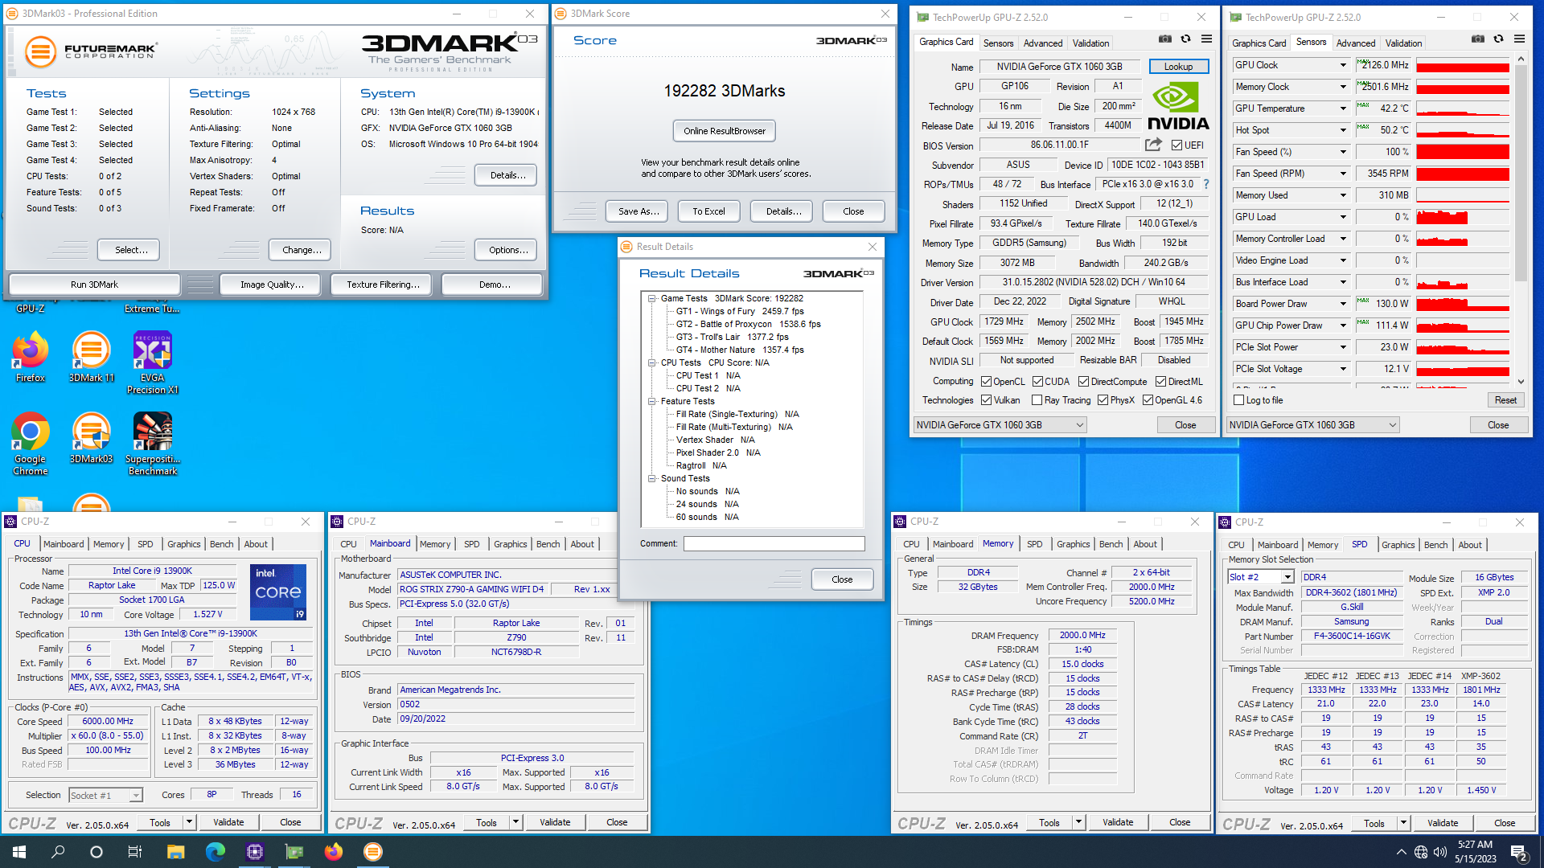This screenshot has height=868, width=1544.
Task: Open the Slot #2 memory slot dropdown
Action: (x=1287, y=577)
